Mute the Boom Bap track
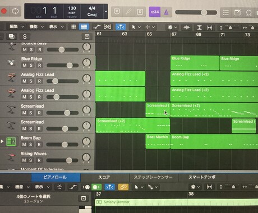258x213 pixels. 24,145
